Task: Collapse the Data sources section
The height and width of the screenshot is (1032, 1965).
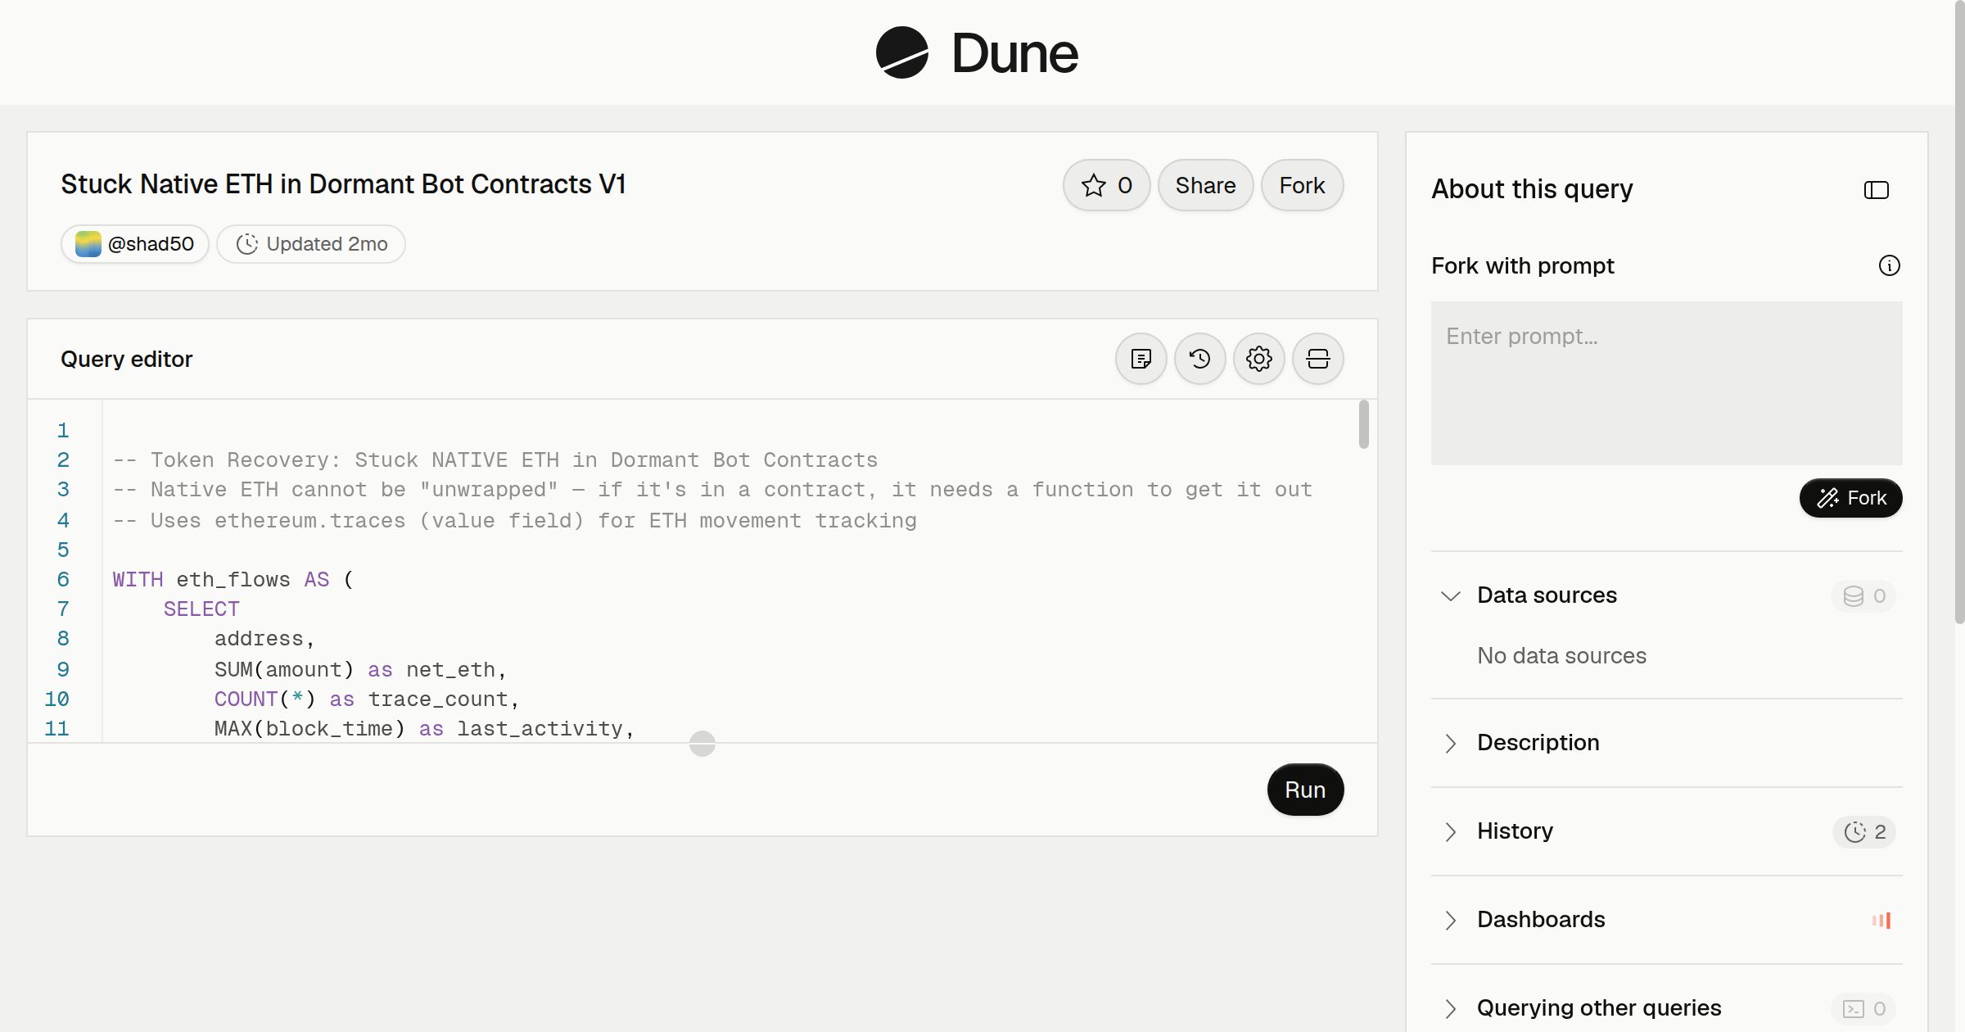Action: coord(1451,595)
